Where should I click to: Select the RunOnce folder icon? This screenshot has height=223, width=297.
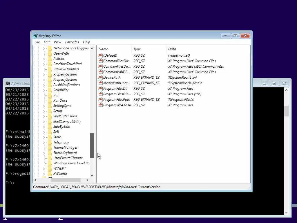50,100
